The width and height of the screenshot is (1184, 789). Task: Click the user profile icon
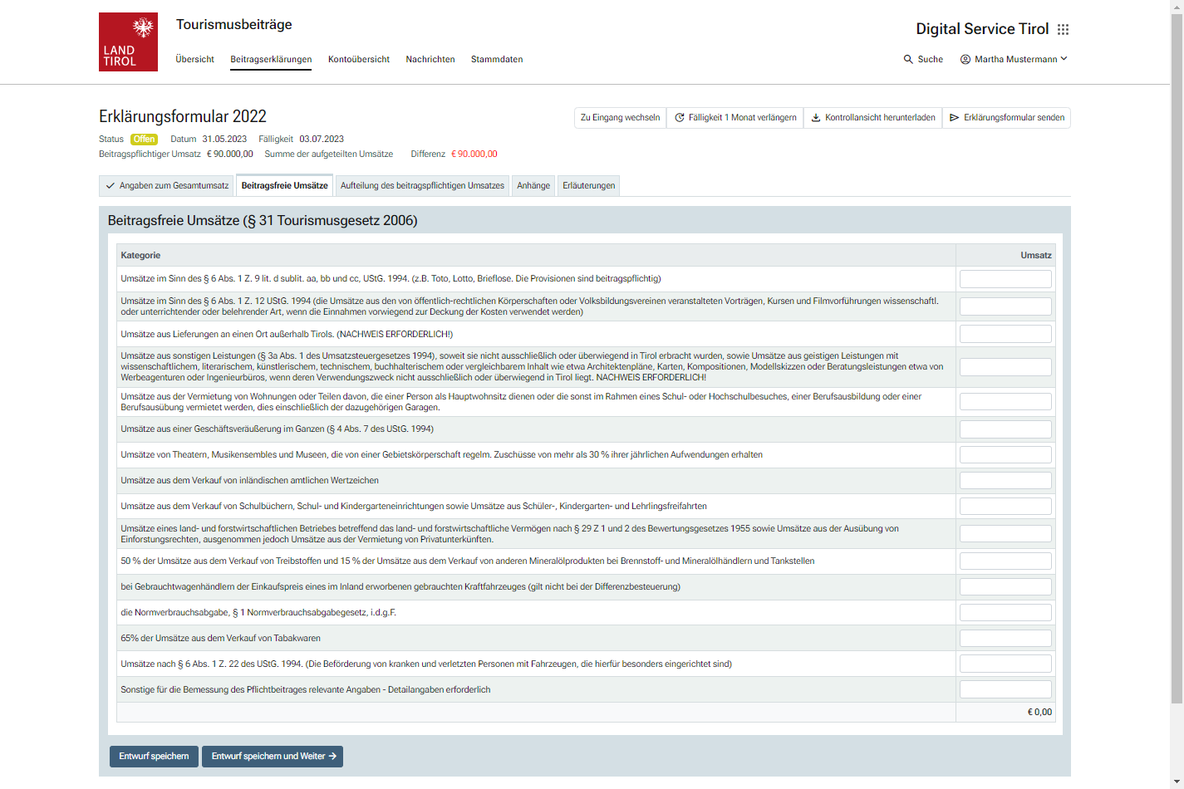(965, 60)
